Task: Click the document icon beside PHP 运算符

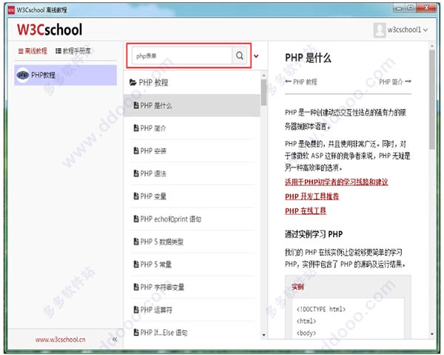Action: [x=136, y=310]
